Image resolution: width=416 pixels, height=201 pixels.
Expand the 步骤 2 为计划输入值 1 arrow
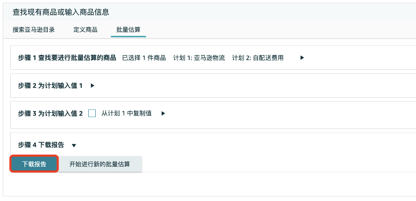pos(92,86)
